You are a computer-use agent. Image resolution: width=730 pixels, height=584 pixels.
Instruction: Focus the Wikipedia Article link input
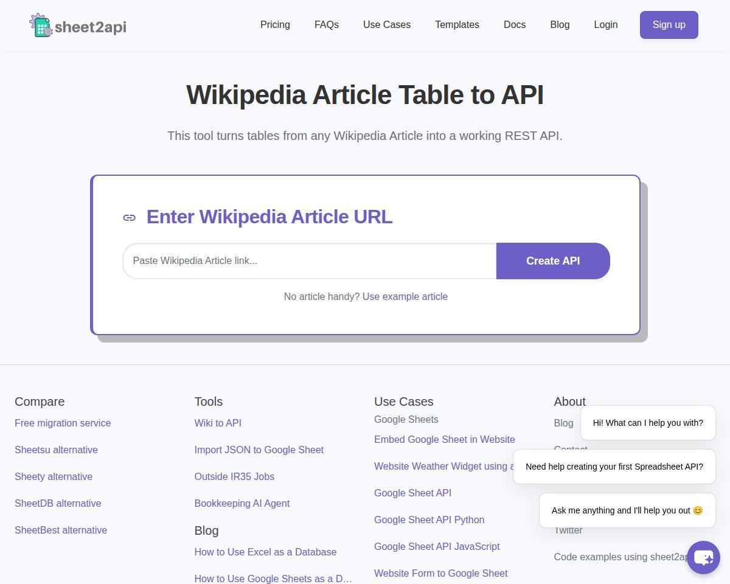310,261
